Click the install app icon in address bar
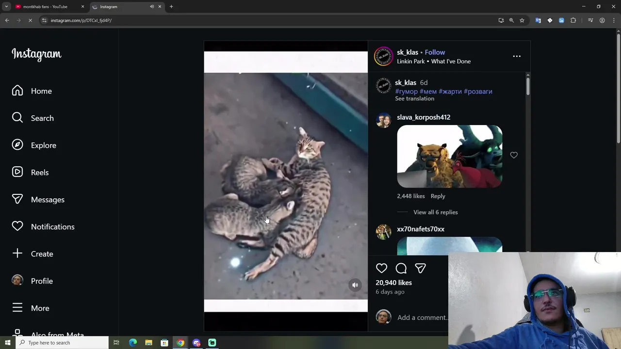This screenshot has height=349, width=621. pyautogui.click(x=501, y=20)
